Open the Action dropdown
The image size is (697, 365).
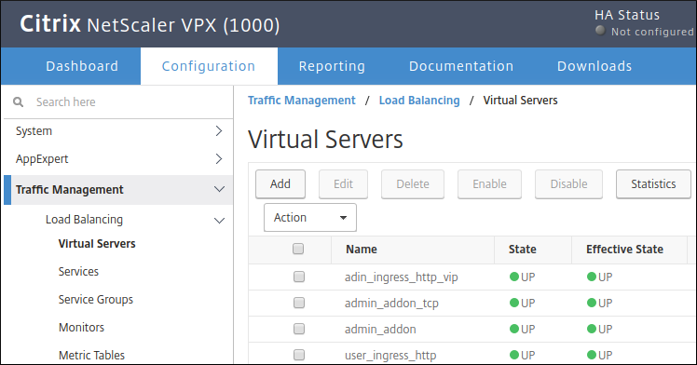[x=309, y=218]
